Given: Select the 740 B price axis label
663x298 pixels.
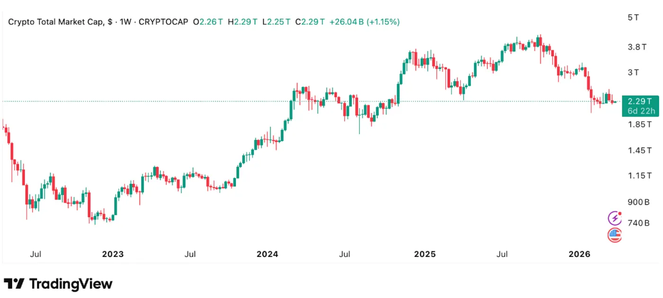Looking at the screenshot, I should click(x=638, y=223).
